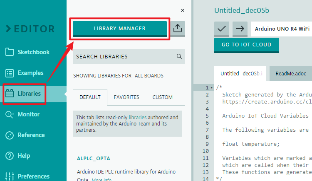Click the Preferences menu label

pyautogui.click(x=33, y=176)
